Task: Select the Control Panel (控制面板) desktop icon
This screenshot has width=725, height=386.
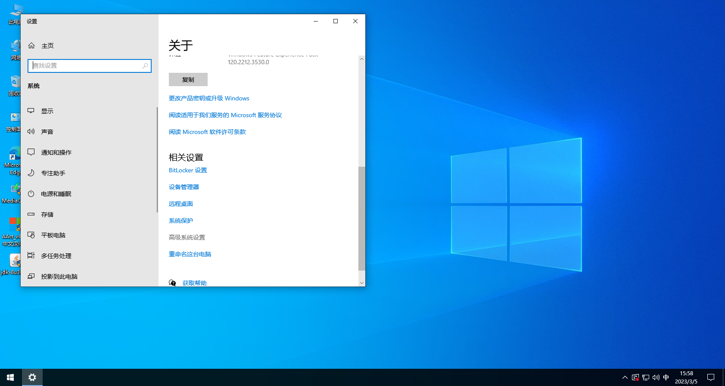Action: pyautogui.click(x=14, y=121)
